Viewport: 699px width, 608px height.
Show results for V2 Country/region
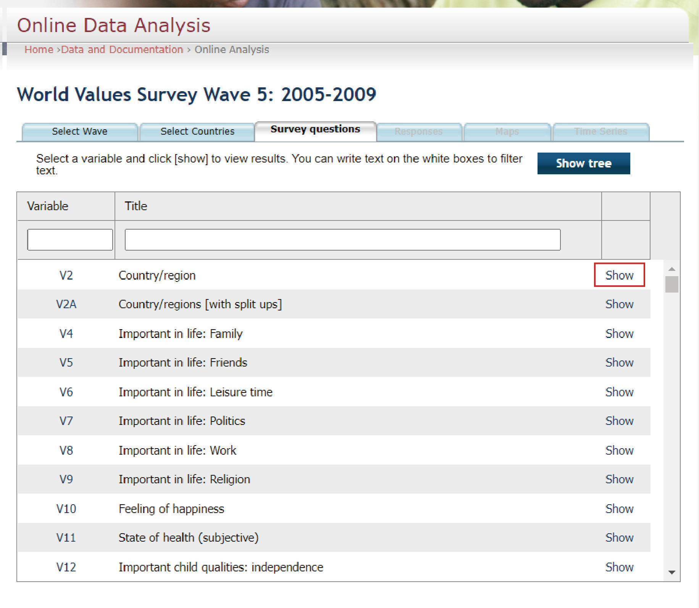[619, 275]
